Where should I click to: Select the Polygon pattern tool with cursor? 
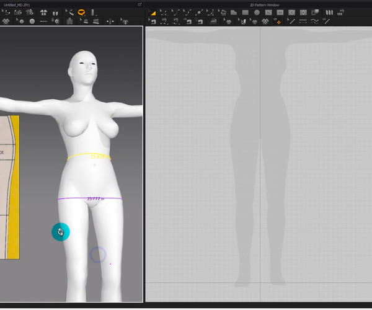(x=222, y=12)
